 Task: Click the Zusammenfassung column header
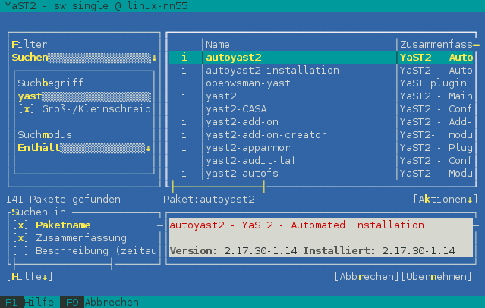point(436,45)
